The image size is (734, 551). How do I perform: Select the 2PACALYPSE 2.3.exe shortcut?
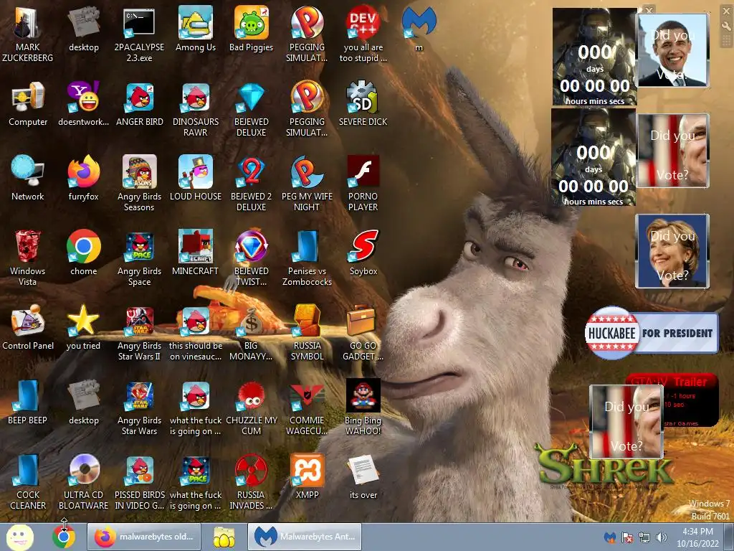[139, 34]
